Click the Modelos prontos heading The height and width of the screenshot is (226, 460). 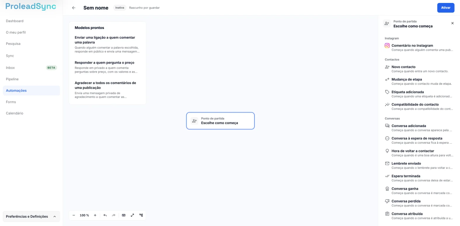(x=89, y=28)
